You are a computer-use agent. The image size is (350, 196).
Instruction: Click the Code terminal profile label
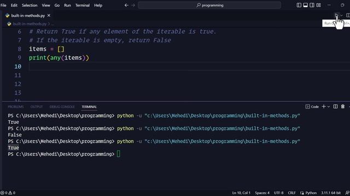coord(312,107)
